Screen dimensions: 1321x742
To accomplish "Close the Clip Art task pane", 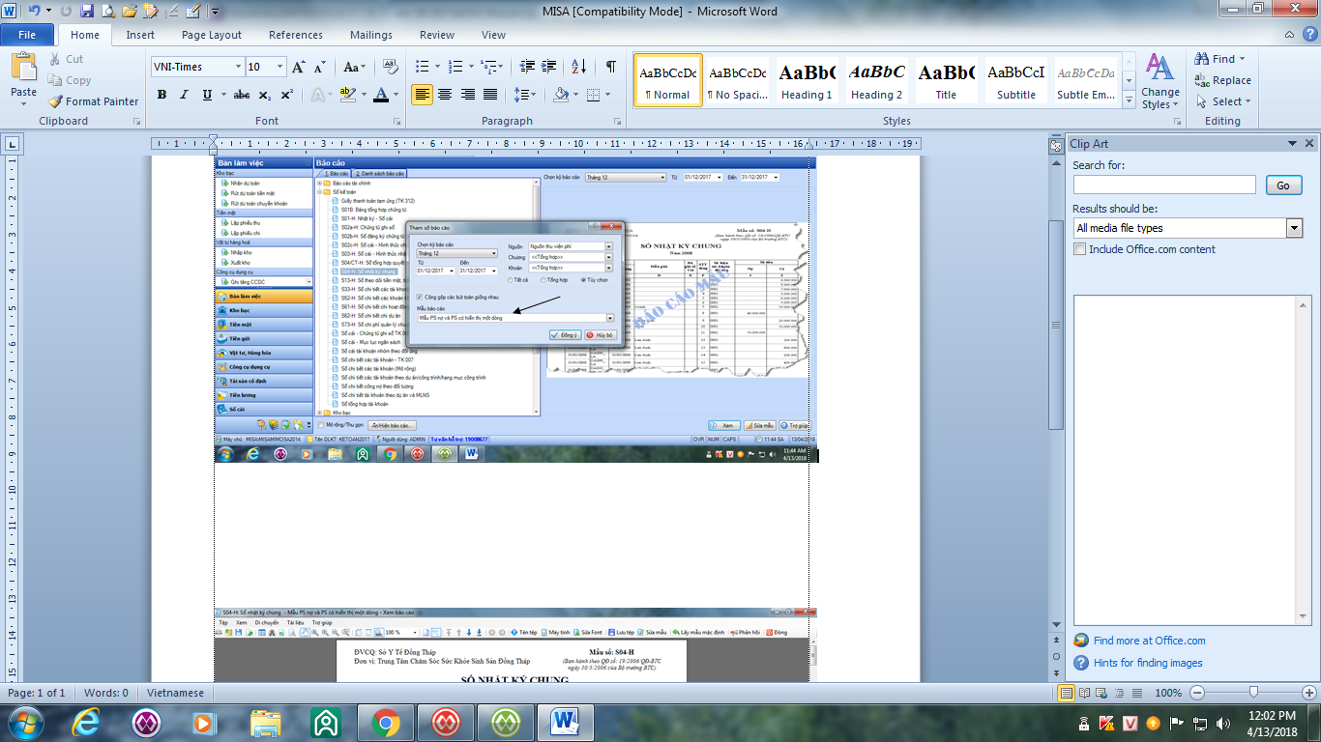I will (1309, 143).
